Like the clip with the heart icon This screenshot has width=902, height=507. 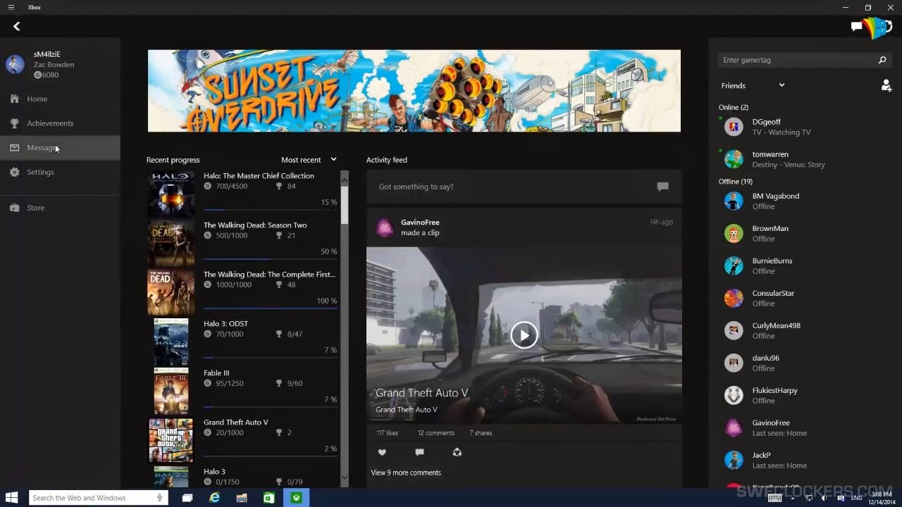point(382,452)
